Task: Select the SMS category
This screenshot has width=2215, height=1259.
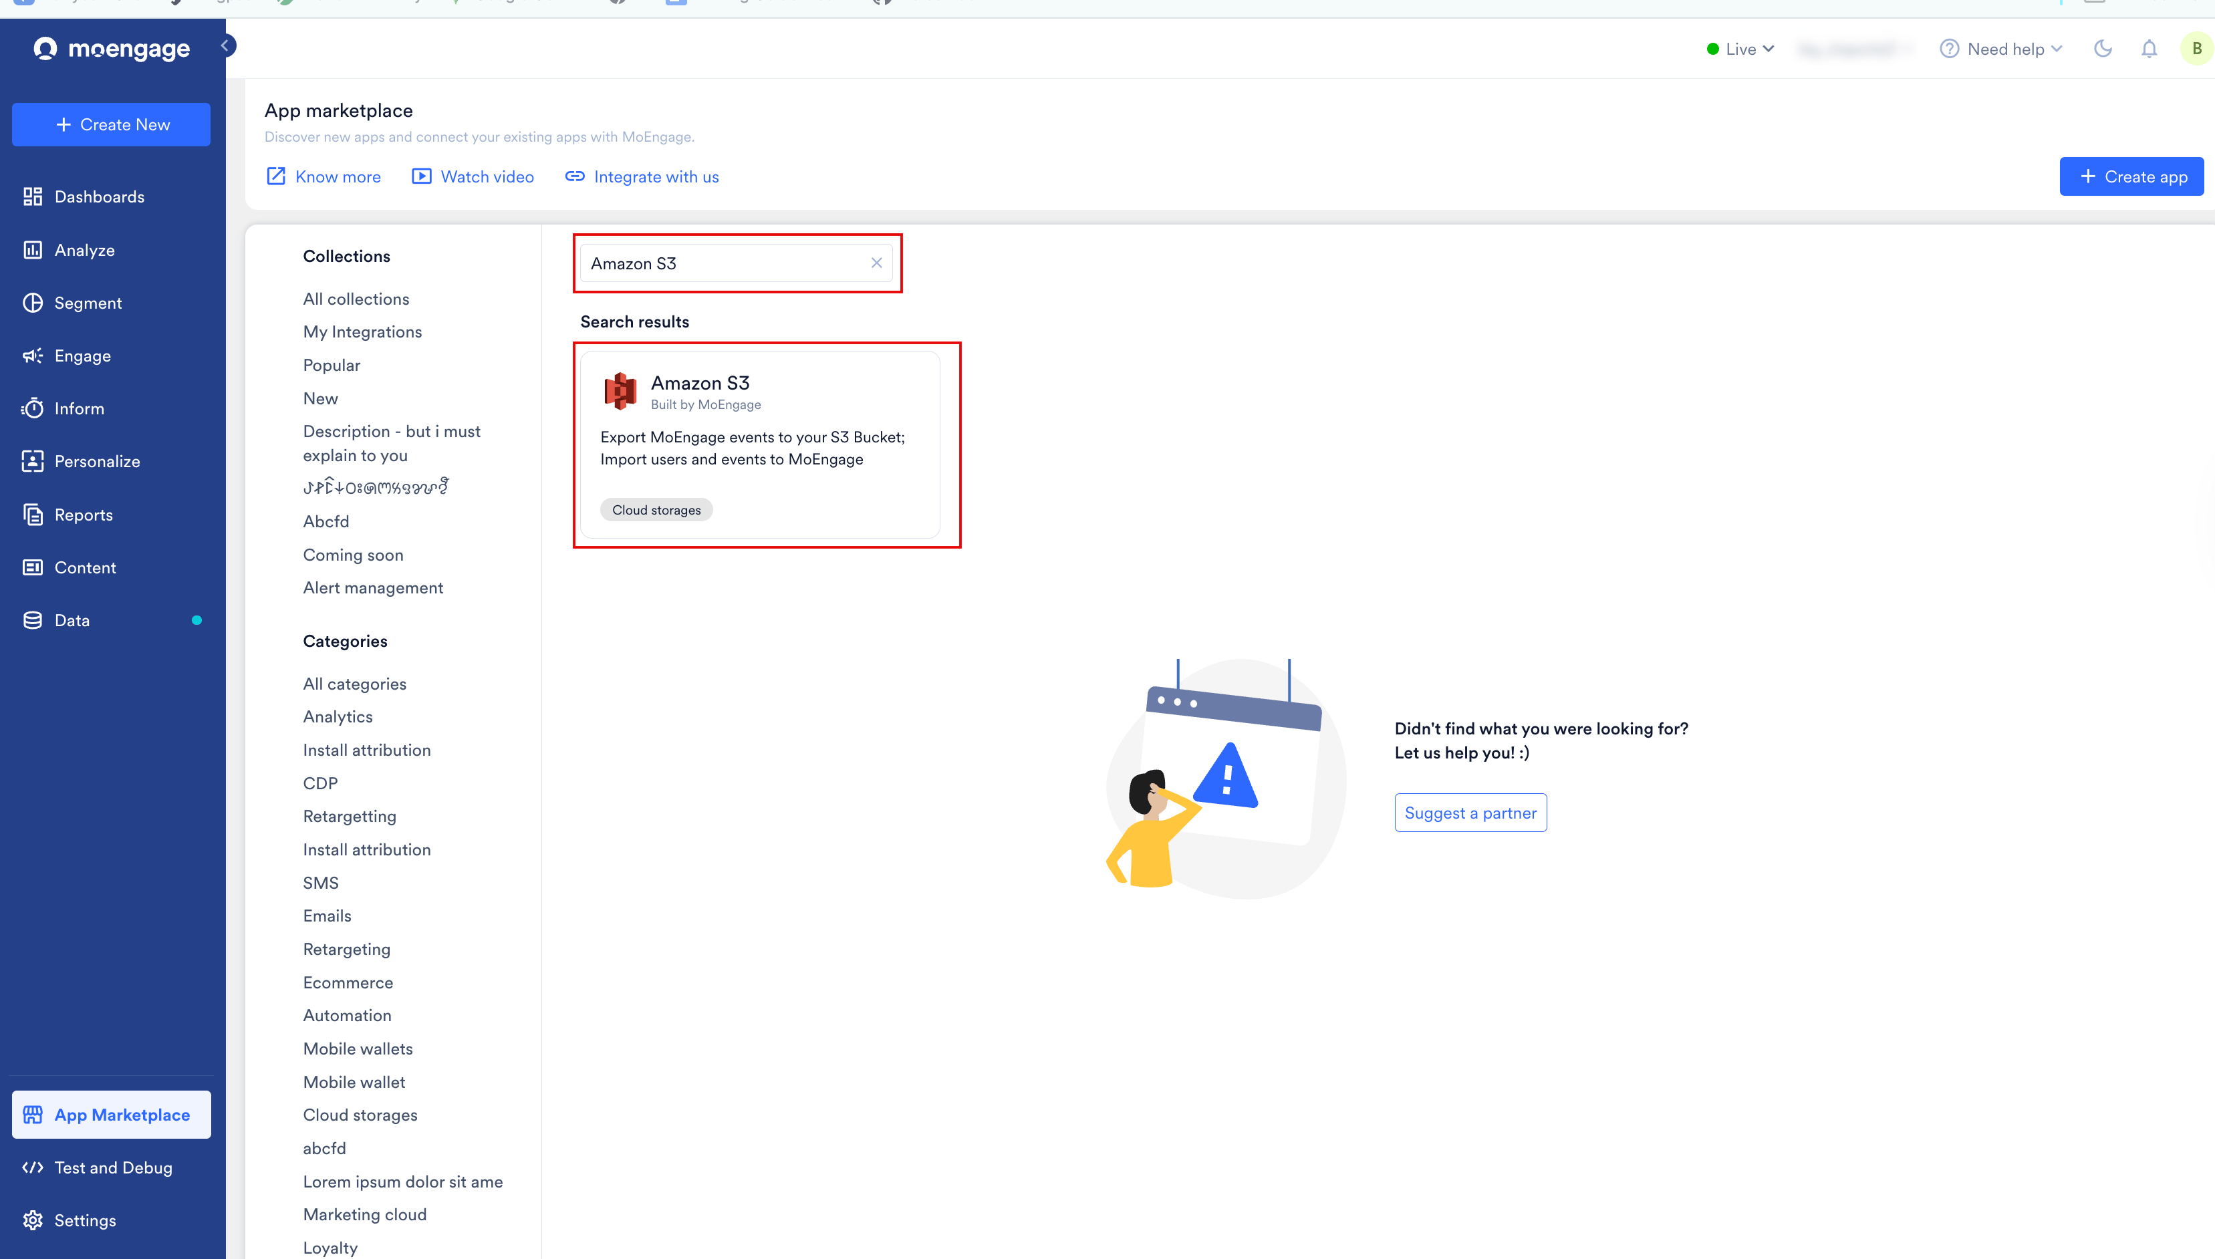Action: coord(321,883)
